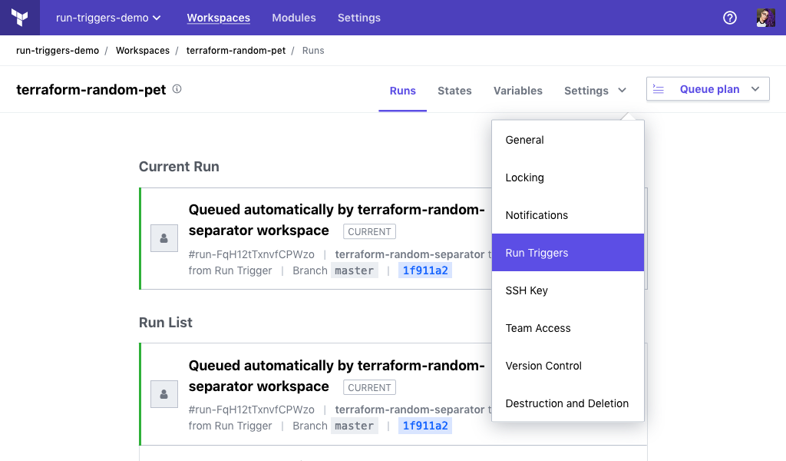Screen dimensions: 786x461
Task: Click terraform-random-separator link in Current Run
Action: [x=410, y=254]
